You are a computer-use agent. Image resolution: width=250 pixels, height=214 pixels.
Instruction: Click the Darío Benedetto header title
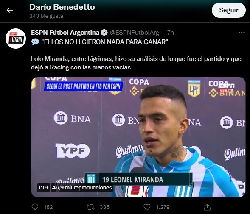(x=62, y=7)
